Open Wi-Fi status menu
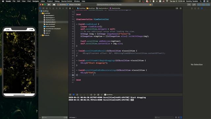 pyautogui.click(x=167, y=1)
